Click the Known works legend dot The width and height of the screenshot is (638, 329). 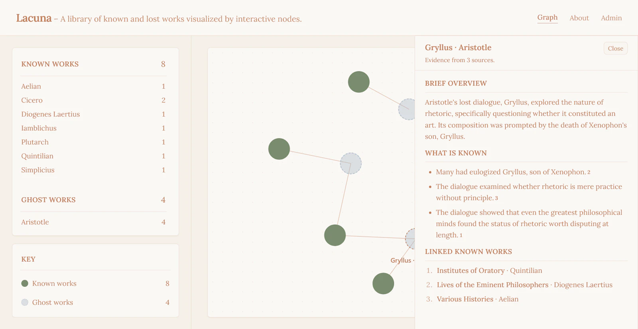point(25,283)
